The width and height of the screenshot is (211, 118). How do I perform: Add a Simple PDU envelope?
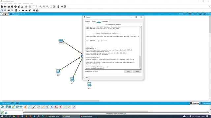(x=34, y=10)
